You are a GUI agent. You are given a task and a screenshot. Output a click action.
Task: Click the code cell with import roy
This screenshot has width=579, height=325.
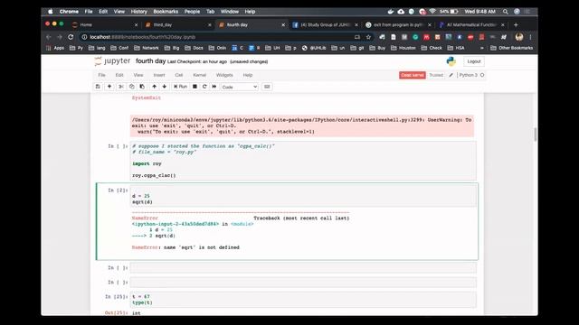[x=303, y=161]
